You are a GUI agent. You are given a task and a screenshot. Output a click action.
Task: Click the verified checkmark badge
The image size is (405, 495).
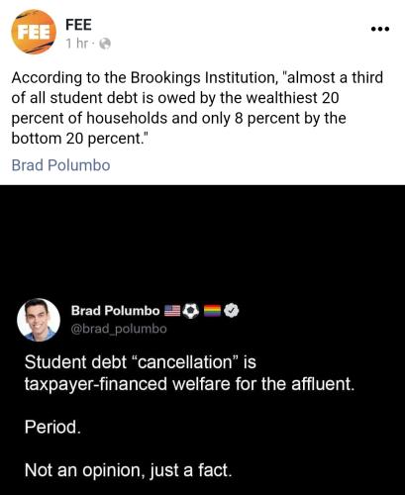[x=232, y=311]
